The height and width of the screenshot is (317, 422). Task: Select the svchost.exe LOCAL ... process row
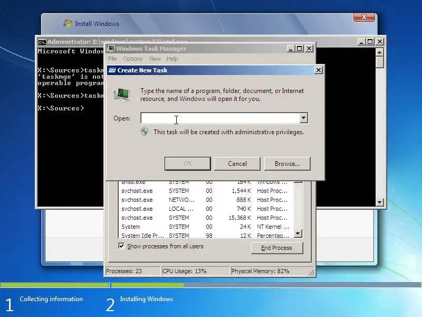pyautogui.click(x=206, y=209)
